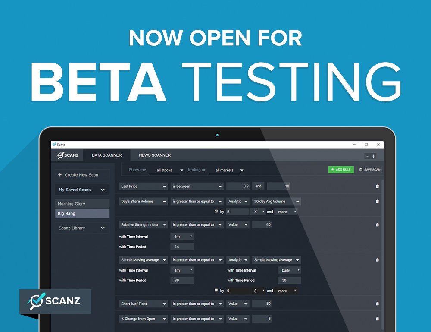Maximize the Scanz window
The width and height of the screenshot is (431, 332).
coord(366,144)
